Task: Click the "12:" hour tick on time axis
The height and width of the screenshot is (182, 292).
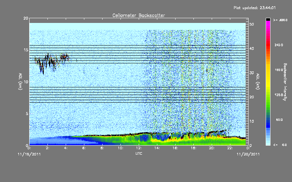Action: [x=139, y=148]
